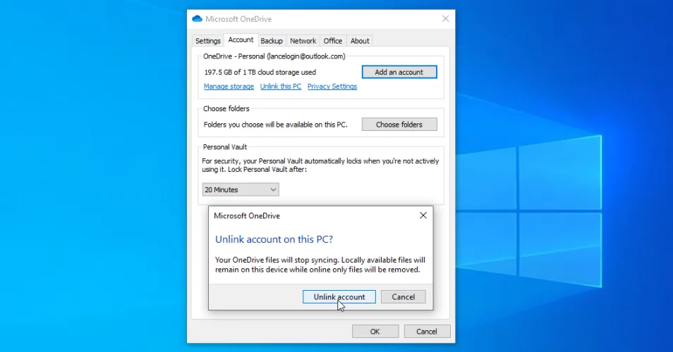Click the OneDrive cloud icon in title bar
673x352 pixels.
pos(197,19)
